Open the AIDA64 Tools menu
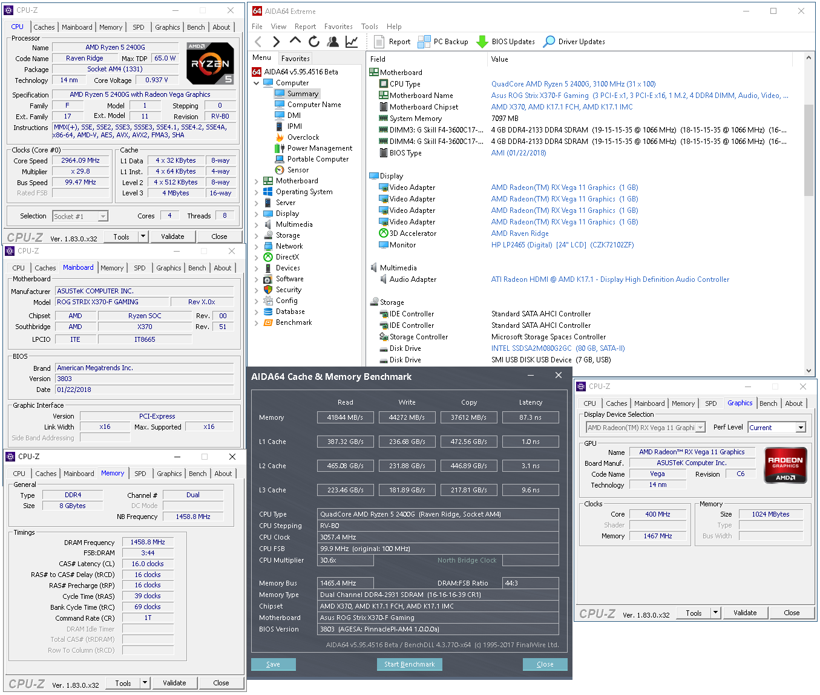Image resolution: width=820 pixels, height=695 pixels. [370, 27]
